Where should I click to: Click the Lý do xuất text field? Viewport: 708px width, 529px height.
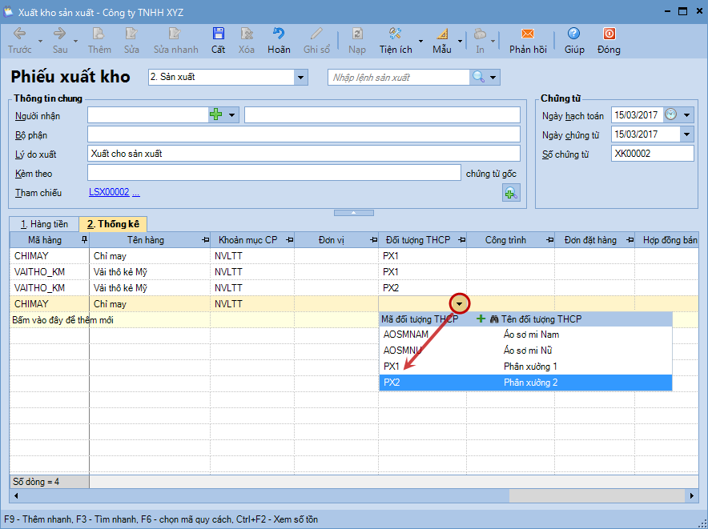(x=303, y=154)
